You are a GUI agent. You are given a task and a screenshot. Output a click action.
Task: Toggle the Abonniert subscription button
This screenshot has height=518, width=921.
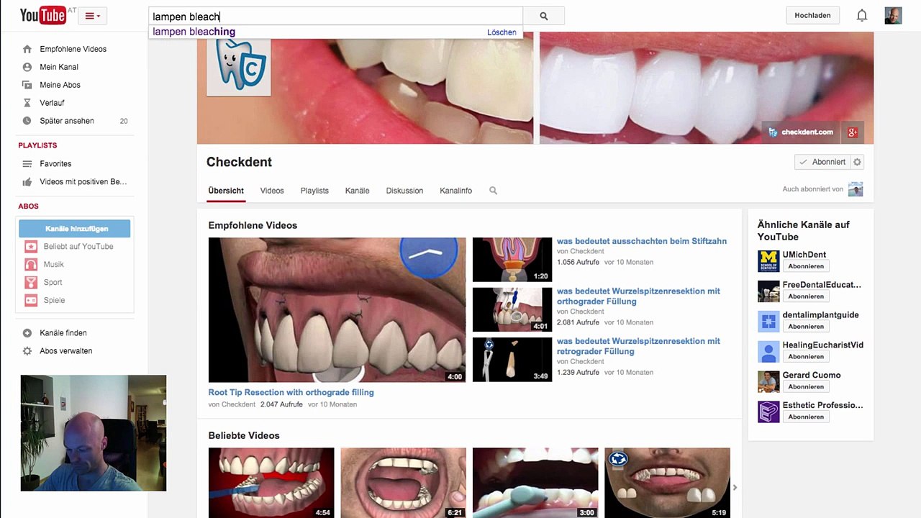(822, 162)
